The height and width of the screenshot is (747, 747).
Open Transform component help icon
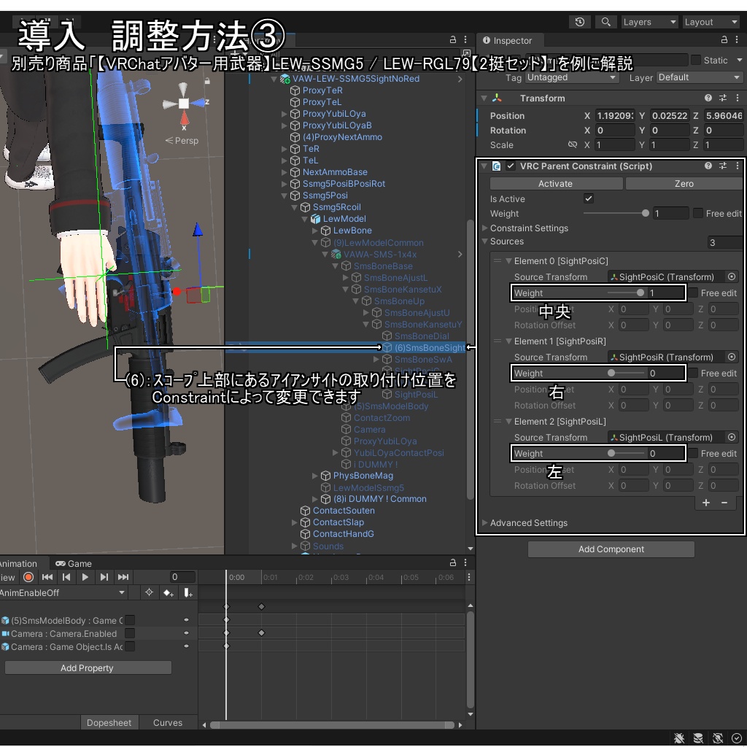[708, 98]
